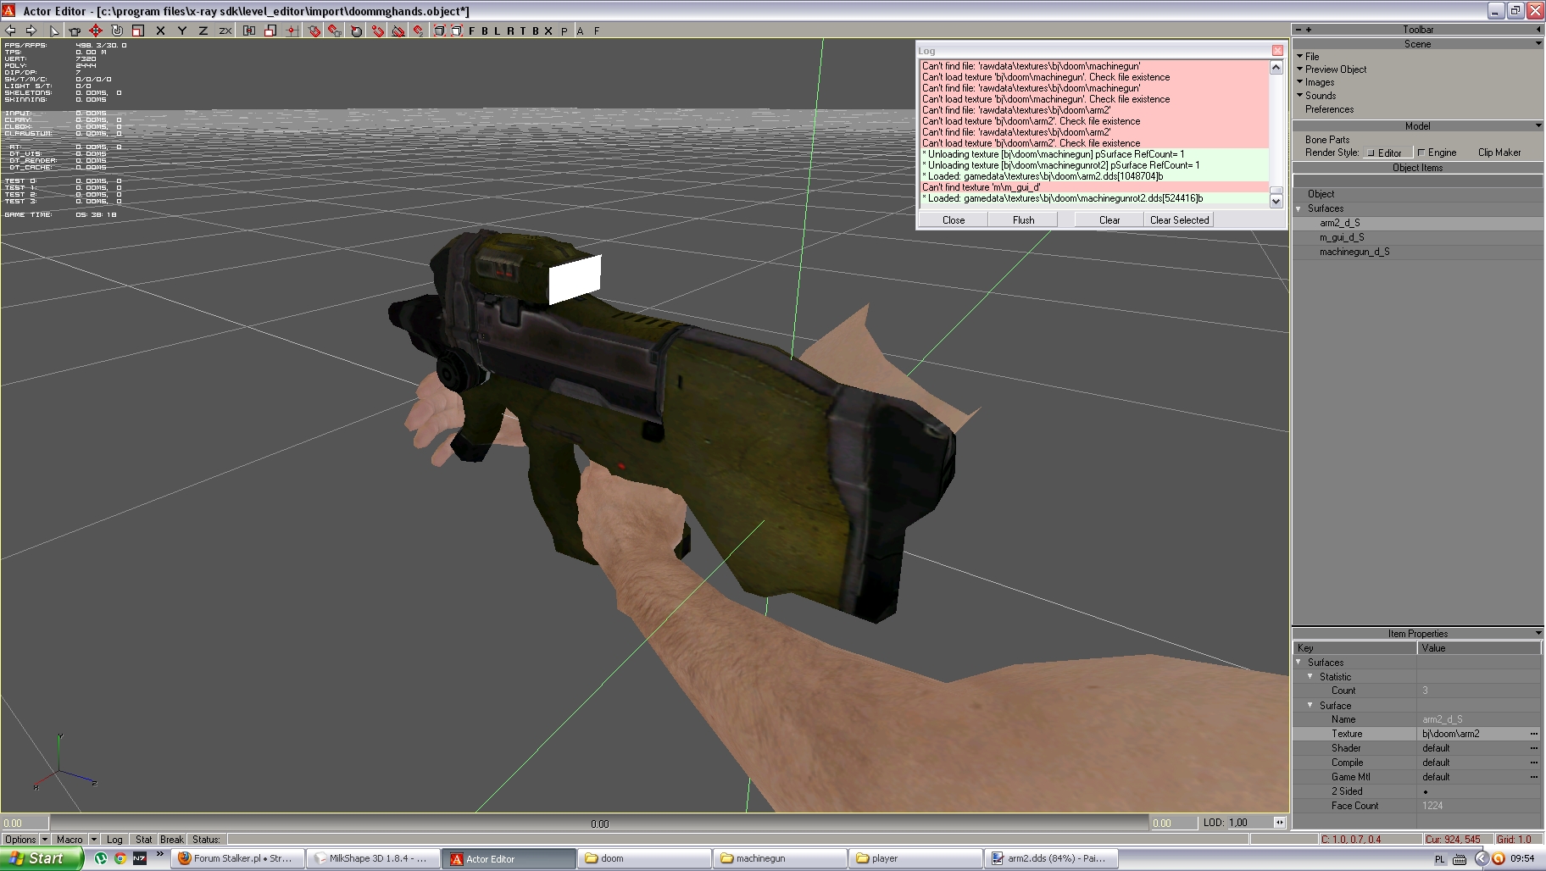Choose the Select pointer tool
Screen dimensions: 1546x871
click(54, 31)
